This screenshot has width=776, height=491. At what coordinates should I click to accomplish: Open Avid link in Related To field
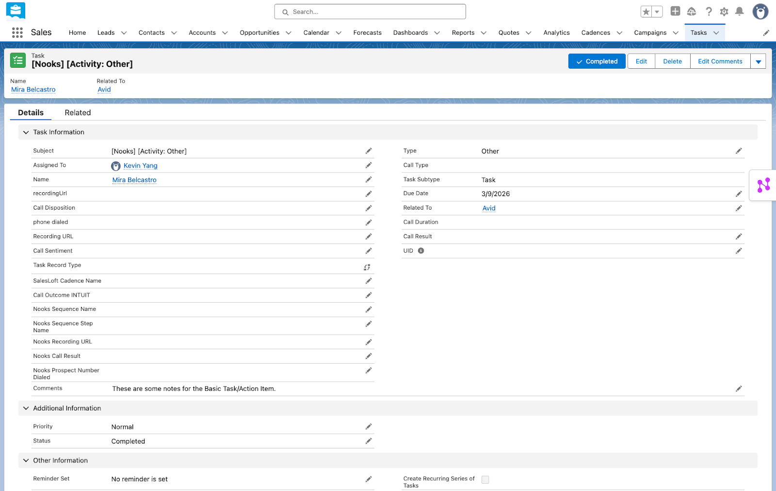[489, 208]
